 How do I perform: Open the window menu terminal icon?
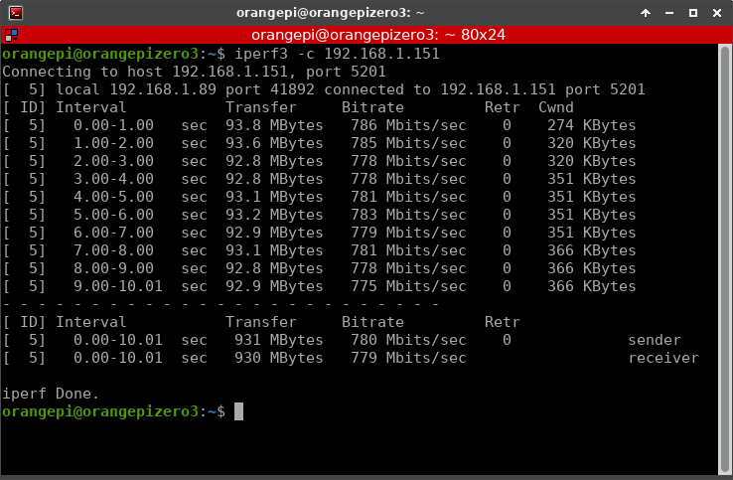pyautogui.click(x=13, y=13)
